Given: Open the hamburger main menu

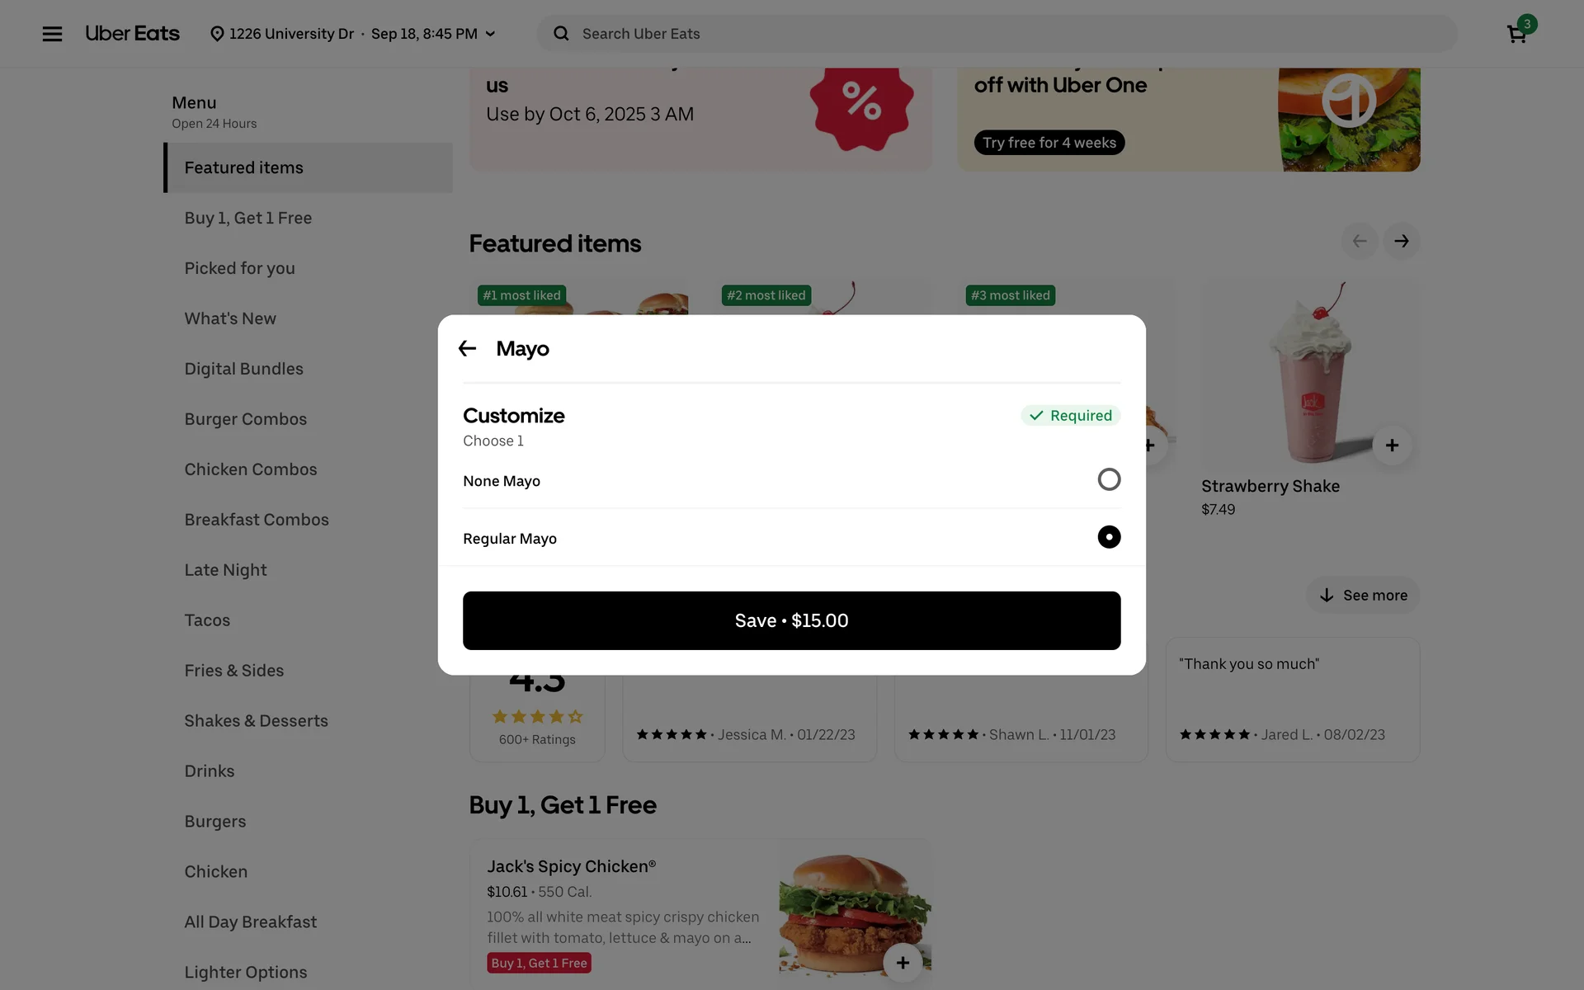Looking at the screenshot, I should tap(52, 34).
